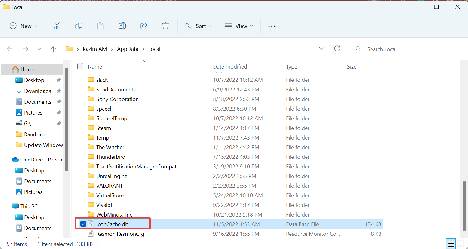This screenshot has width=468, height=249.
Task: Click the Home icon in sidebar
Action: pos(15,69)
